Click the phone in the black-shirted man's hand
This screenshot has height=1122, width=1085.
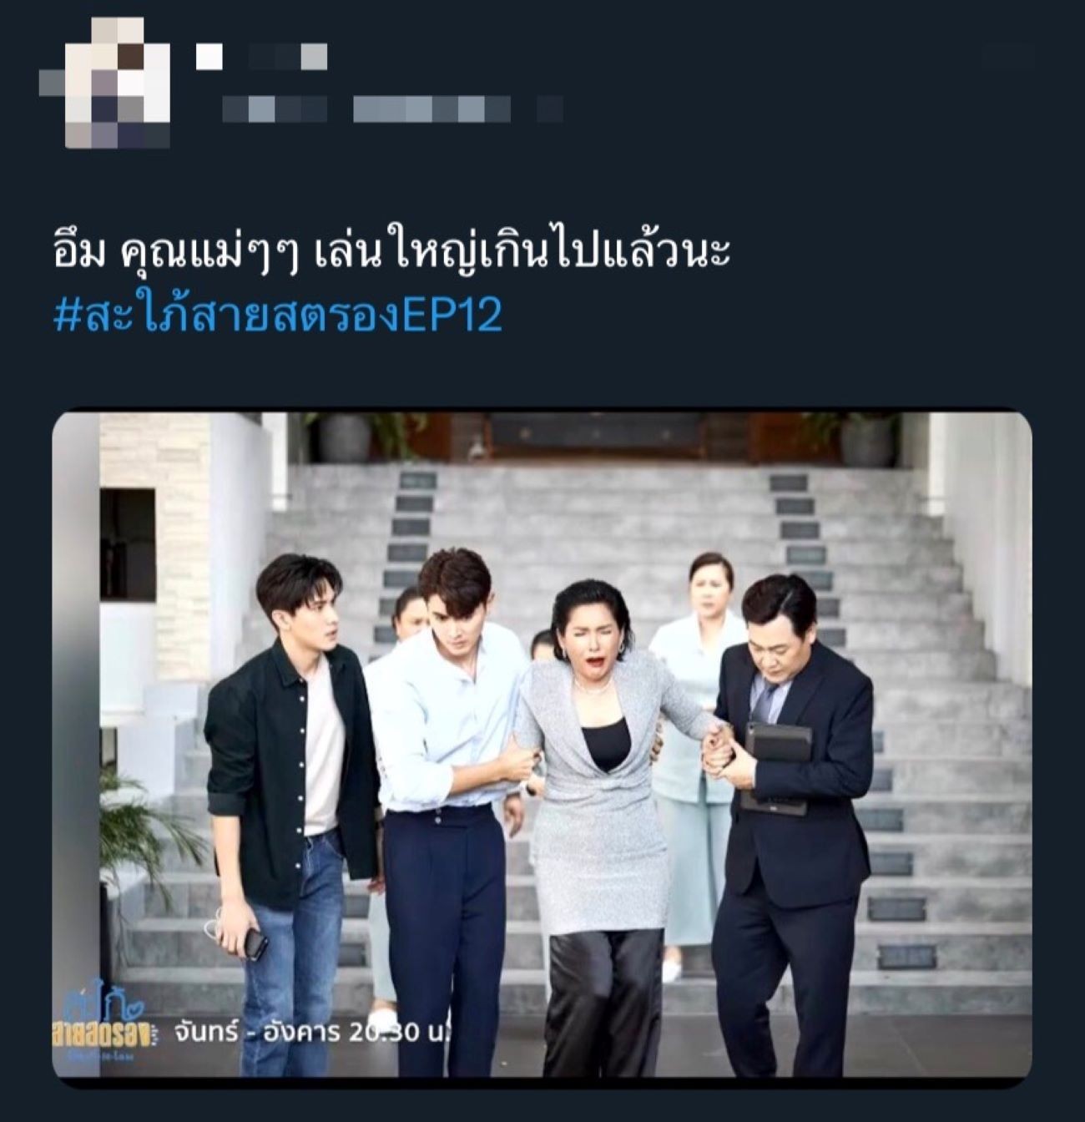(x=254, y=943)
